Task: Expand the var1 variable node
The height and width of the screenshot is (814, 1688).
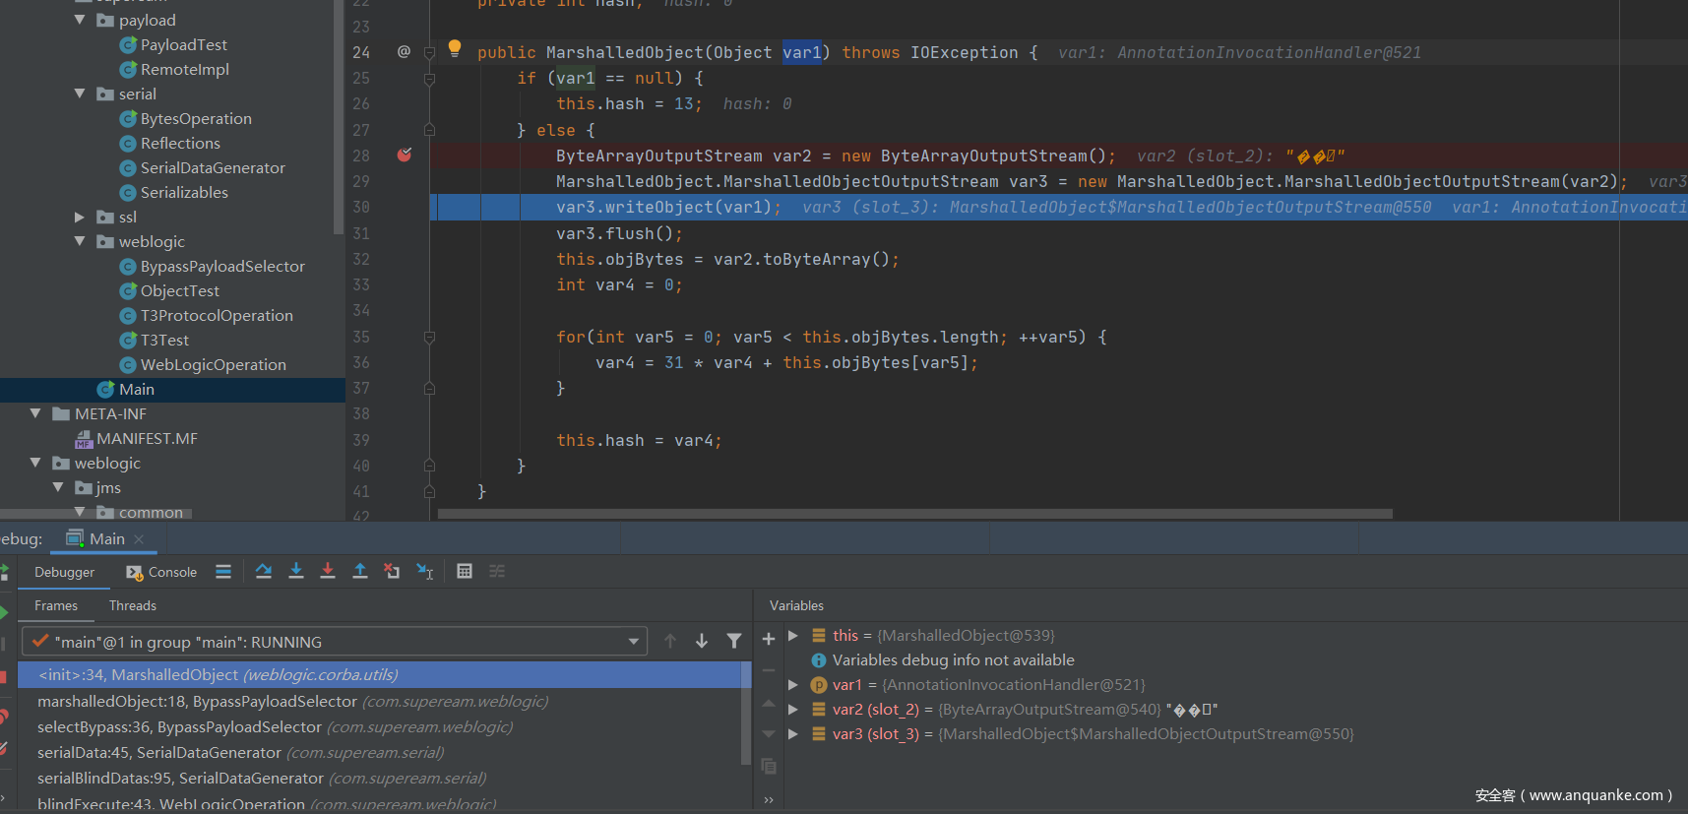Action: click(x=793, y=684)
